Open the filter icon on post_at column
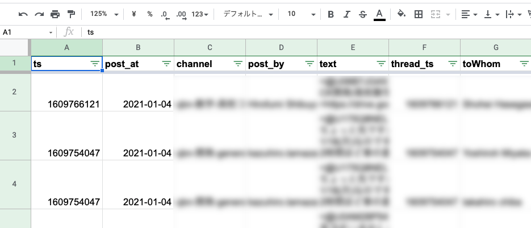This screenshot has width=531, height=228. pyautogui.click(x=166, y=64)
